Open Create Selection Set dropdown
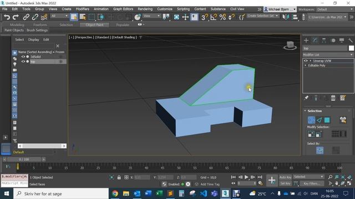Viewport: 355px width, 199px height. click(x=262, y=16)
